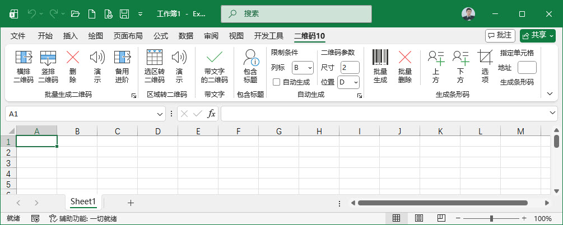Open the 公式 ribbon tab

(161, 36)
